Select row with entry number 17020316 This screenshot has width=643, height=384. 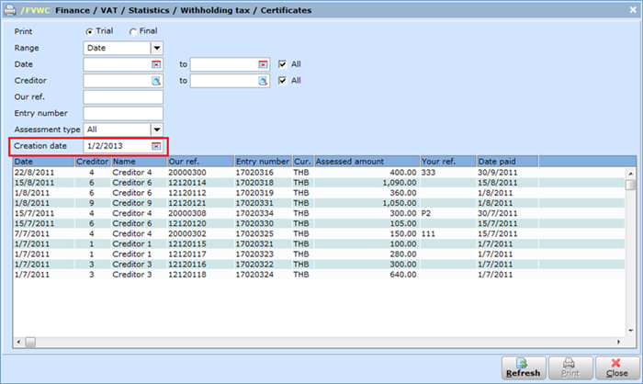[x=319, y=173]
